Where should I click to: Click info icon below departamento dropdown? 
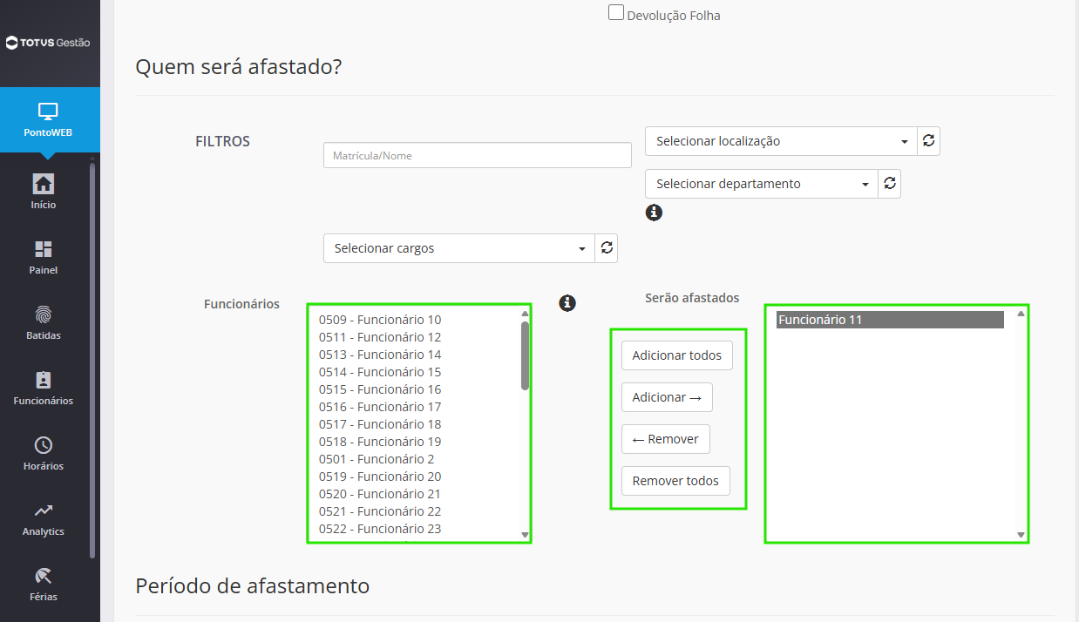click(x=654, y=212)
